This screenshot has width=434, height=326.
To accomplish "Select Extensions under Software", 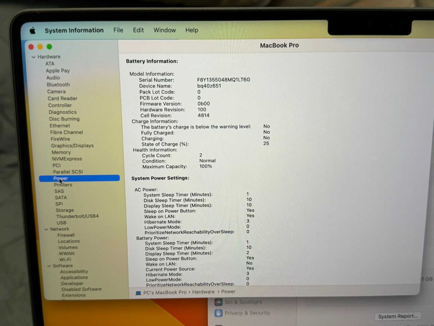I will click(x=74, y=295).
